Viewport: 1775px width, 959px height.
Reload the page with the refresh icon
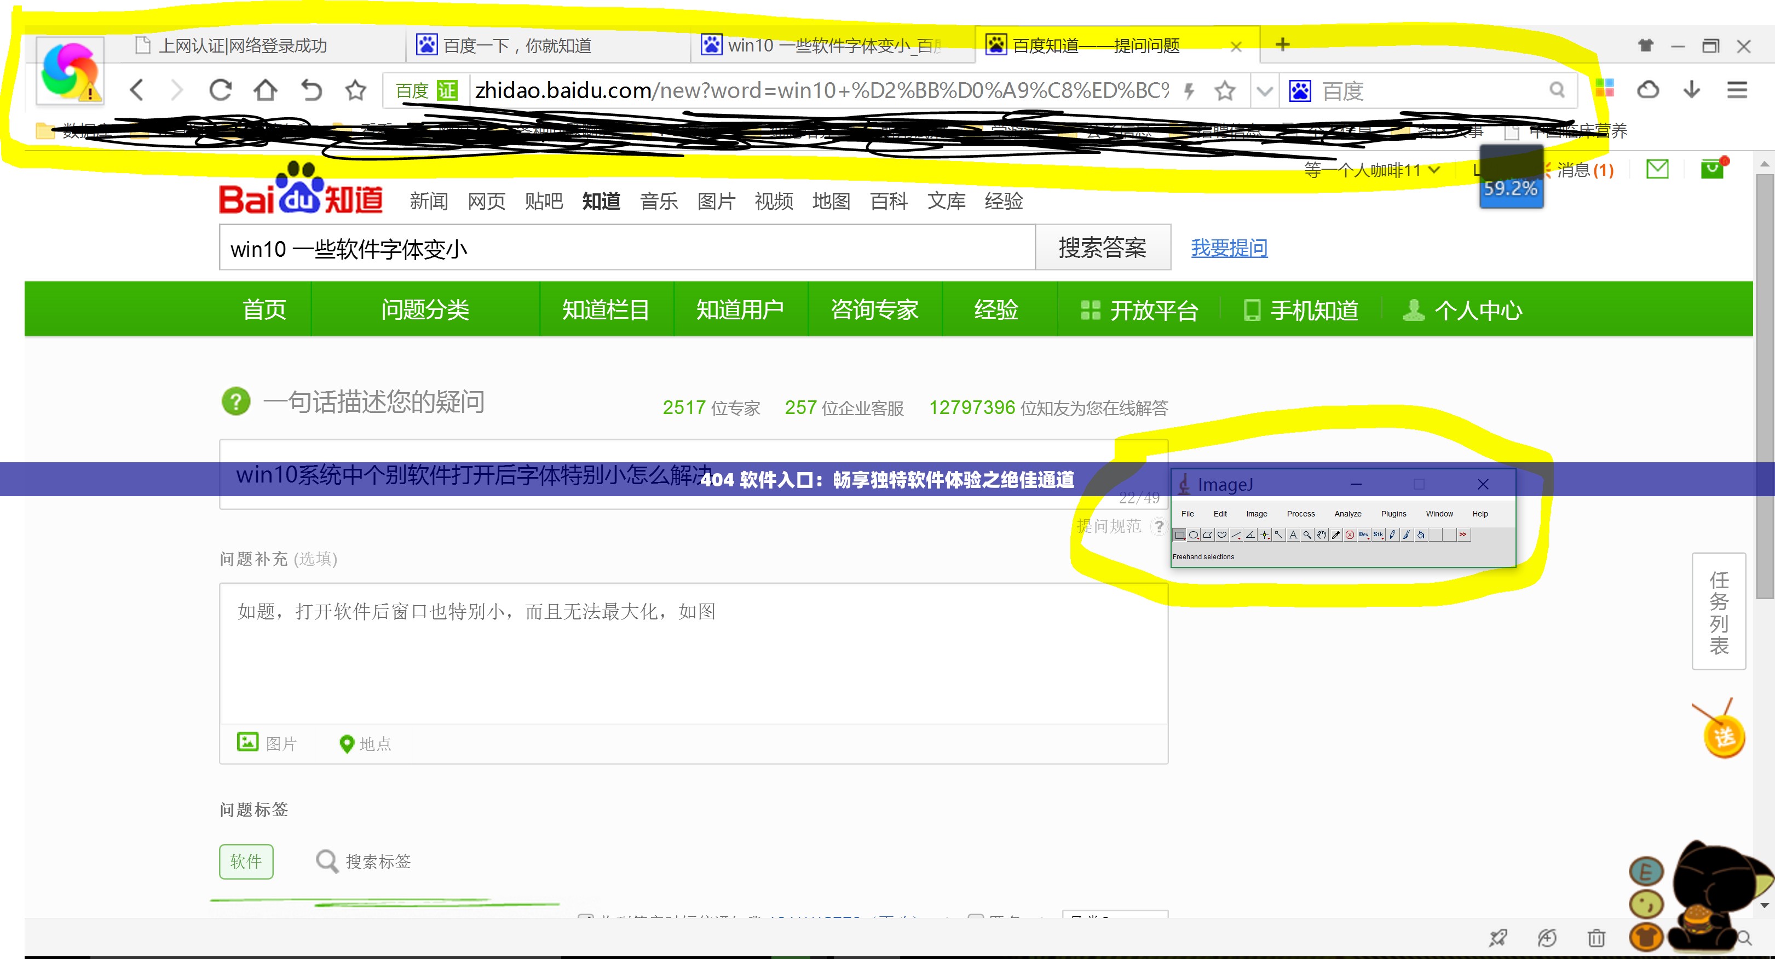[221, 90]
